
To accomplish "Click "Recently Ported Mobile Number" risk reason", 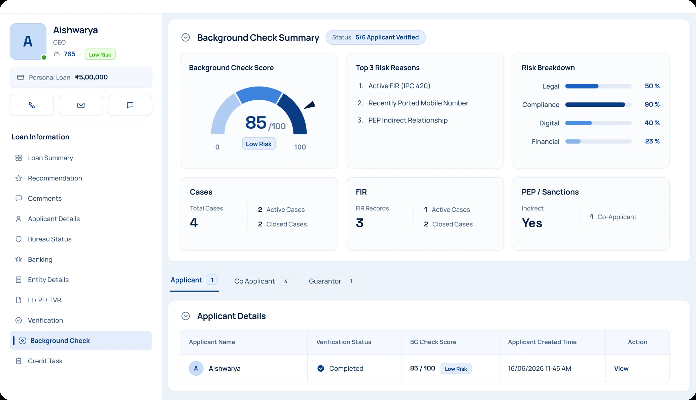I will point(418,103).
